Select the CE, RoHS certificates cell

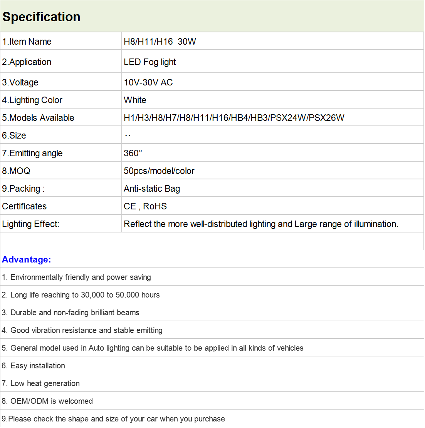click(x=273, y=206)
